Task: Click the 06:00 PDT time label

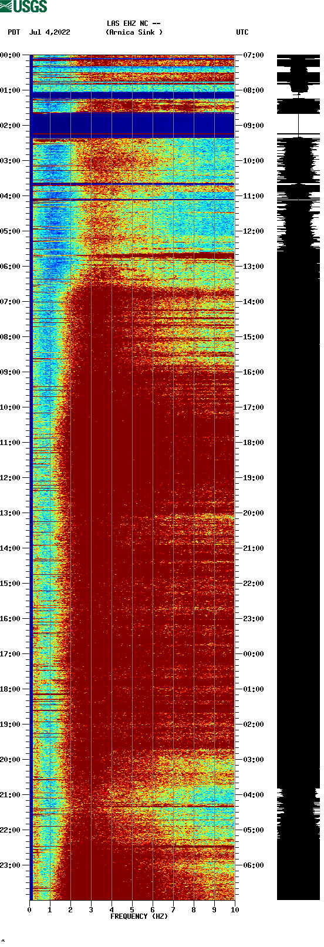Action: [x=10, y=267]
